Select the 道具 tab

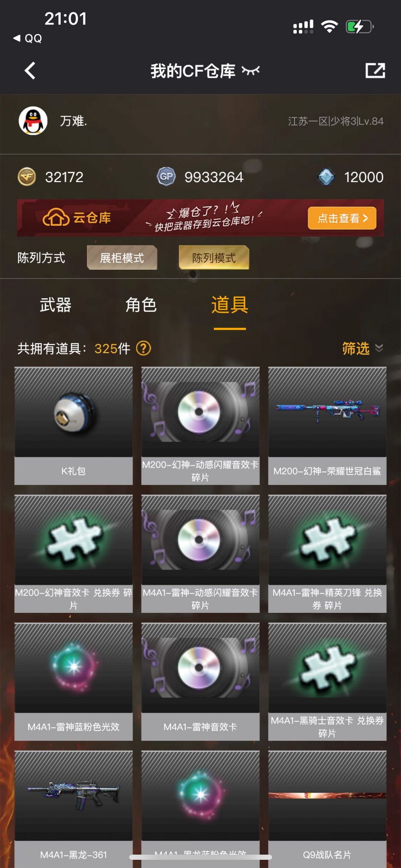coord(230,305)
